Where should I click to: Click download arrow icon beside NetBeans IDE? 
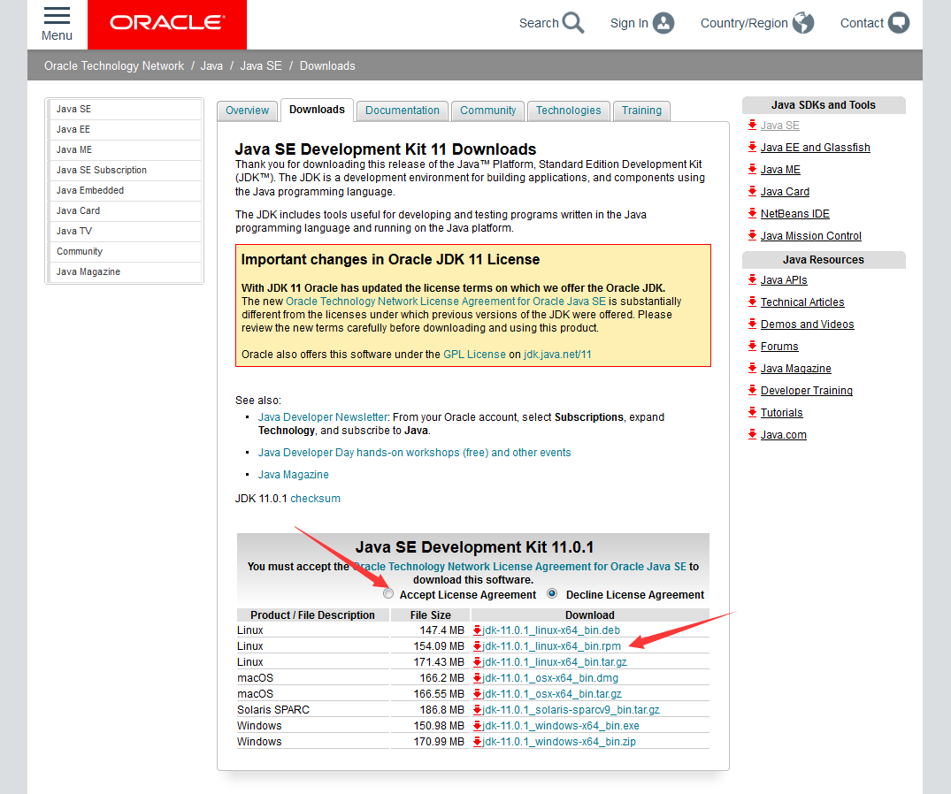[752, 213]
